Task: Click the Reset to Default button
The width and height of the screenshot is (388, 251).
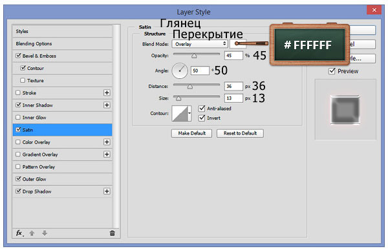Action: [240, 133]
